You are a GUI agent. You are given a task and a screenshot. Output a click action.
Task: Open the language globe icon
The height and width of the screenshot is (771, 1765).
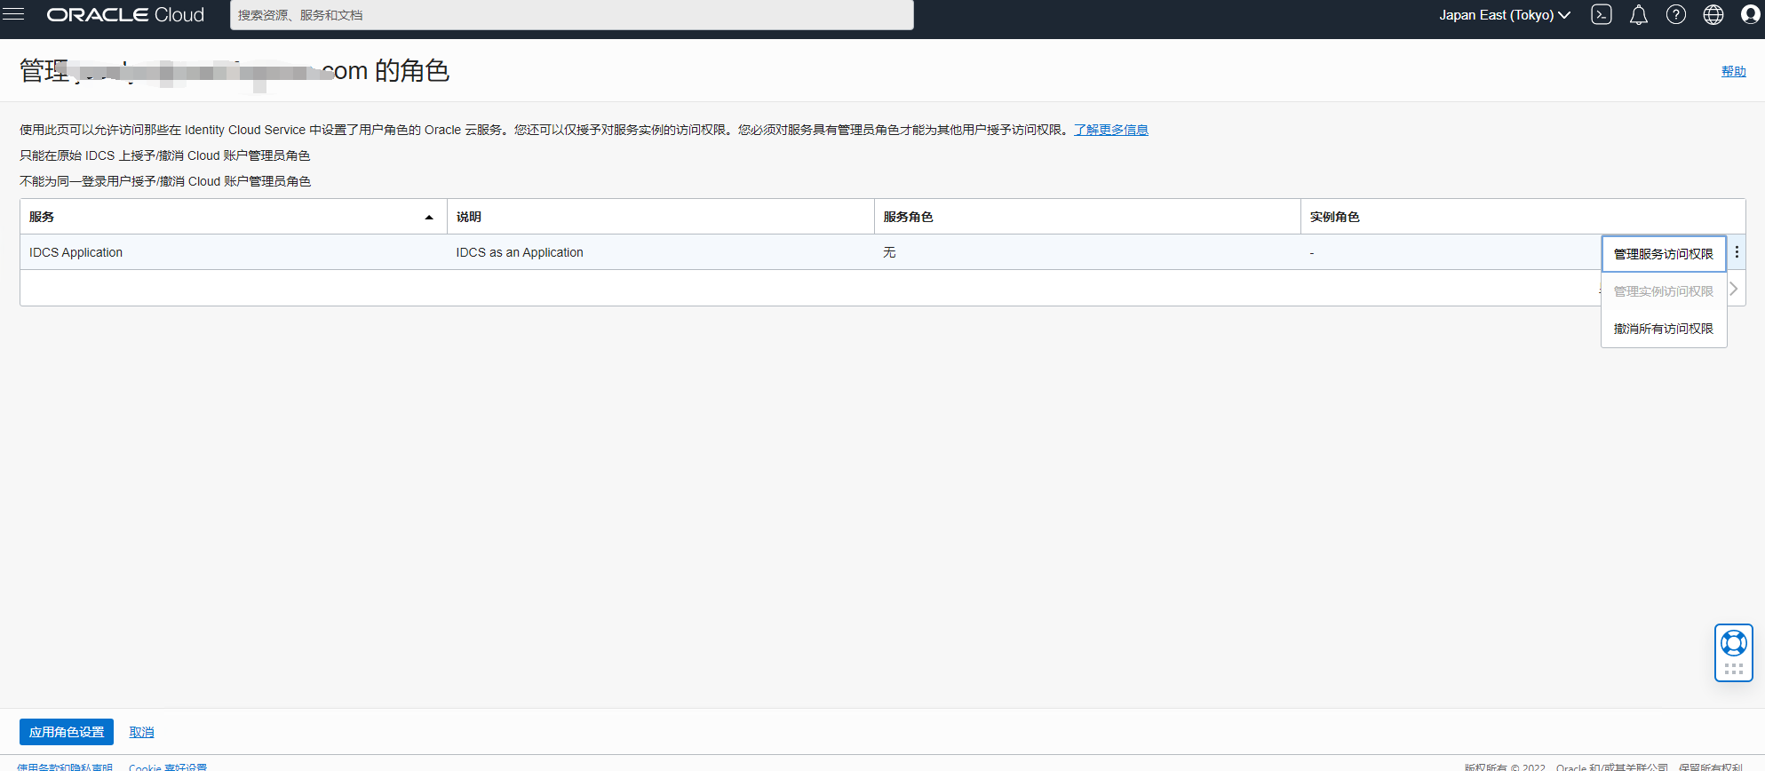click(x=1713, y=15)
